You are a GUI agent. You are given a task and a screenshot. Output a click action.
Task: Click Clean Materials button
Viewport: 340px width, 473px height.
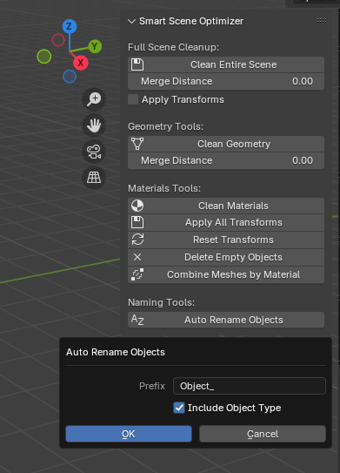tap(226, 206)
